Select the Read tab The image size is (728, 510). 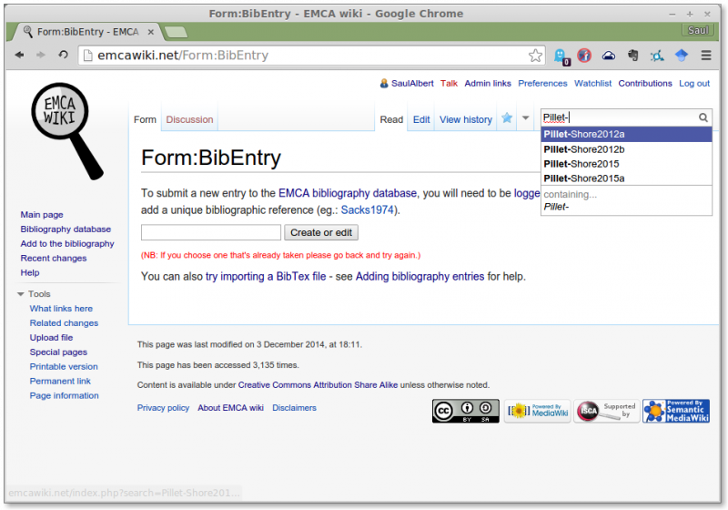(391, 119)
